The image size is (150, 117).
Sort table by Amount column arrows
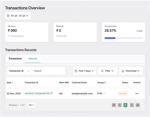pyautogui.click(x=106, y=83)
